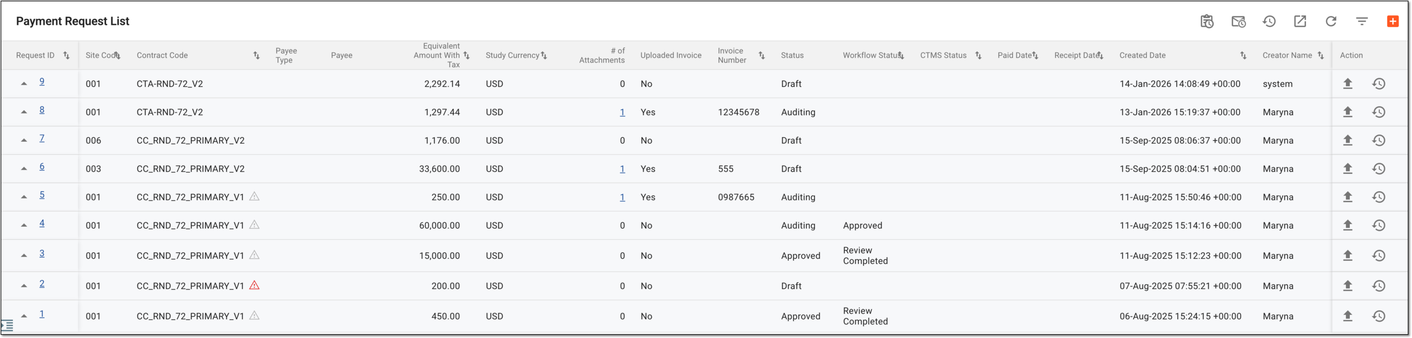This screenshot has width=1412, height=338.
Task: Refresh the Payment Request List
Action: 1331,21
